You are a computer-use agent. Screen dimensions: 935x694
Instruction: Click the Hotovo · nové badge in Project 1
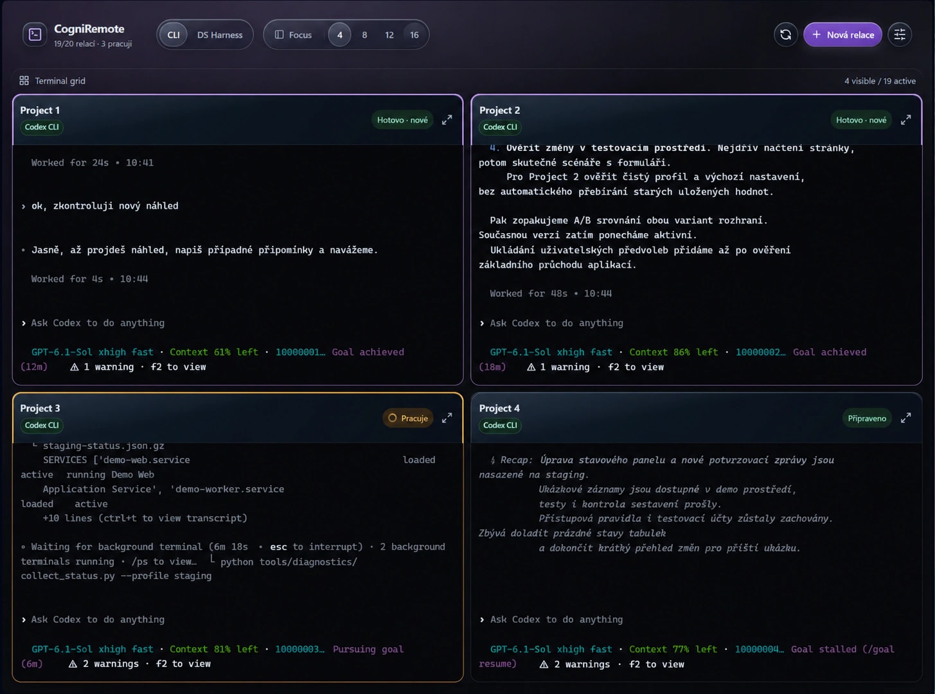tap(402, 120)
